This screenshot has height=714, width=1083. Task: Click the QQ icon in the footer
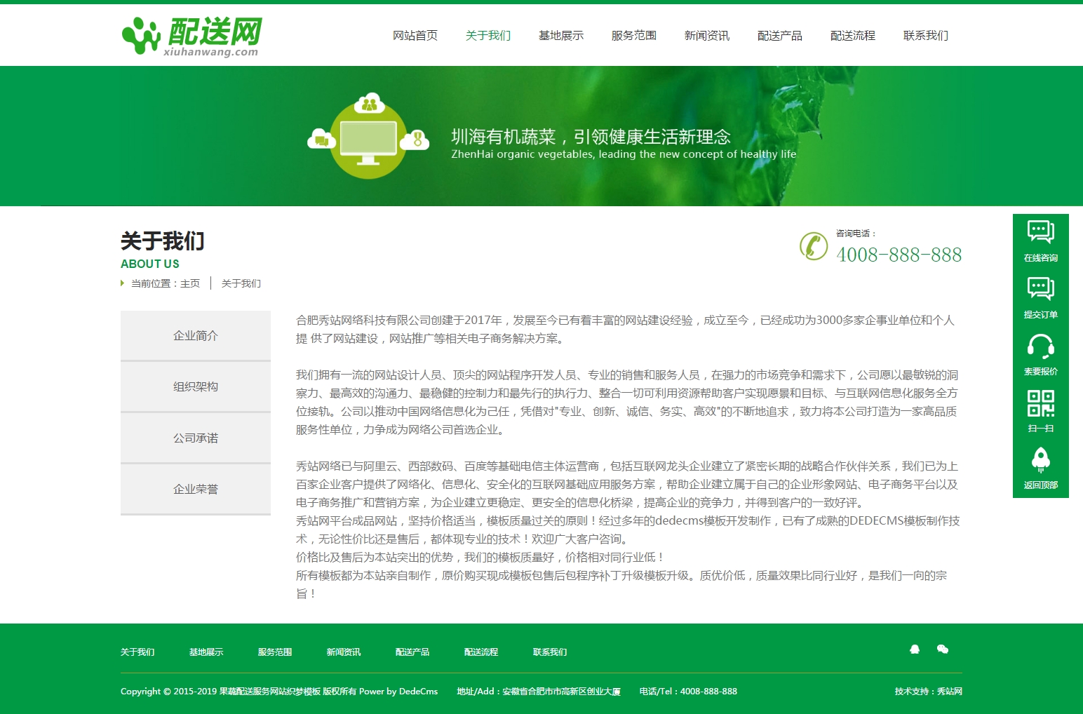click(x=915, y=649)
